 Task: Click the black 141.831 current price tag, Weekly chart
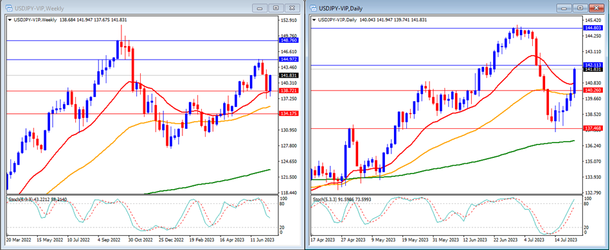pyautogui.click(x=288, y=76)
